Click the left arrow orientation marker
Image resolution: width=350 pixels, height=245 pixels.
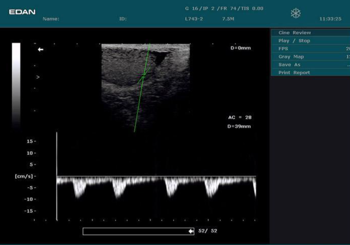tap(41, 49)
